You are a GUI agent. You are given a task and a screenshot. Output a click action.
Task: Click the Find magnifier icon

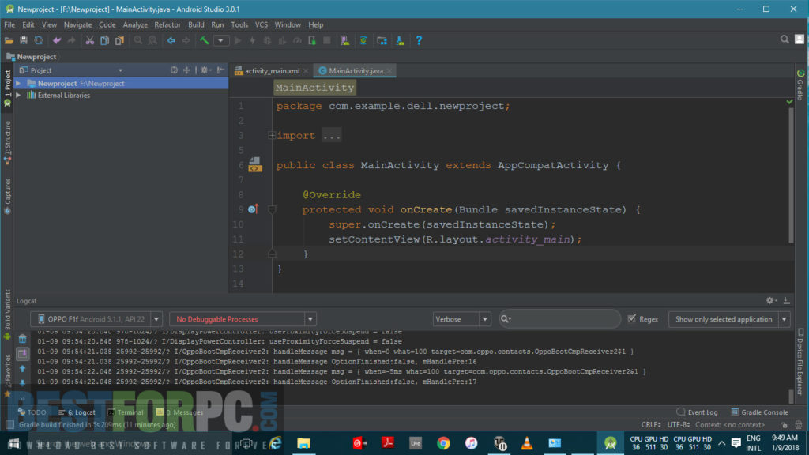(x=137, y=40)
